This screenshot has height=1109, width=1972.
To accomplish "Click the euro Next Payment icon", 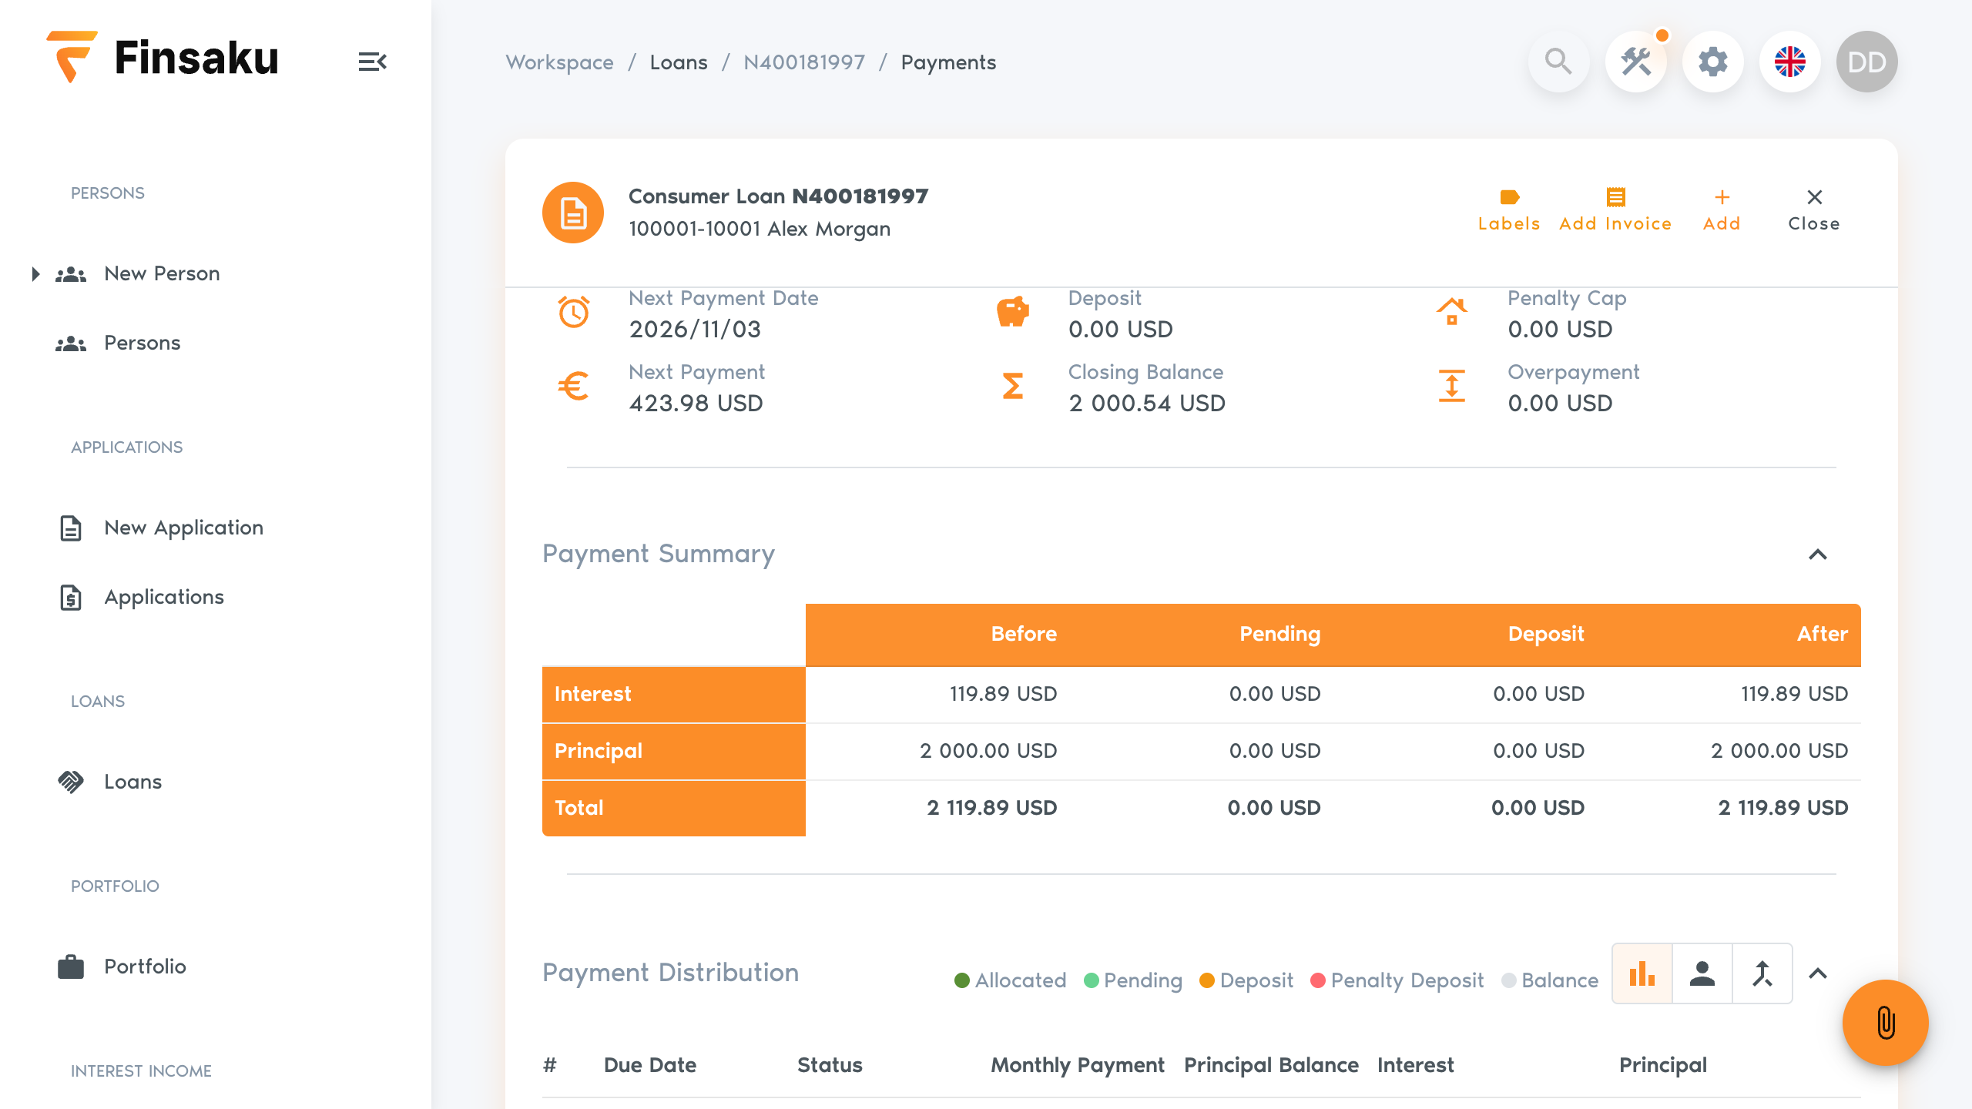I will click(574, 386).
